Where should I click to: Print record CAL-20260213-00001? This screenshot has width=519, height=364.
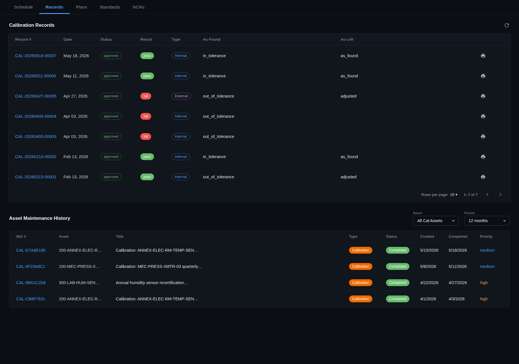pyautogui.click(x=483, y=177)
